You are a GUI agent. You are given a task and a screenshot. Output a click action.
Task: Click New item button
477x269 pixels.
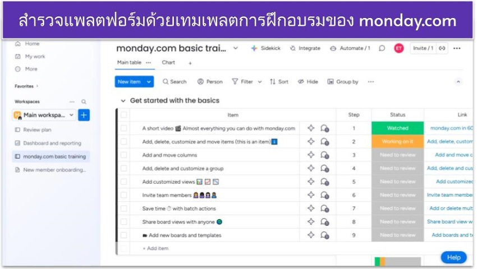129,82
